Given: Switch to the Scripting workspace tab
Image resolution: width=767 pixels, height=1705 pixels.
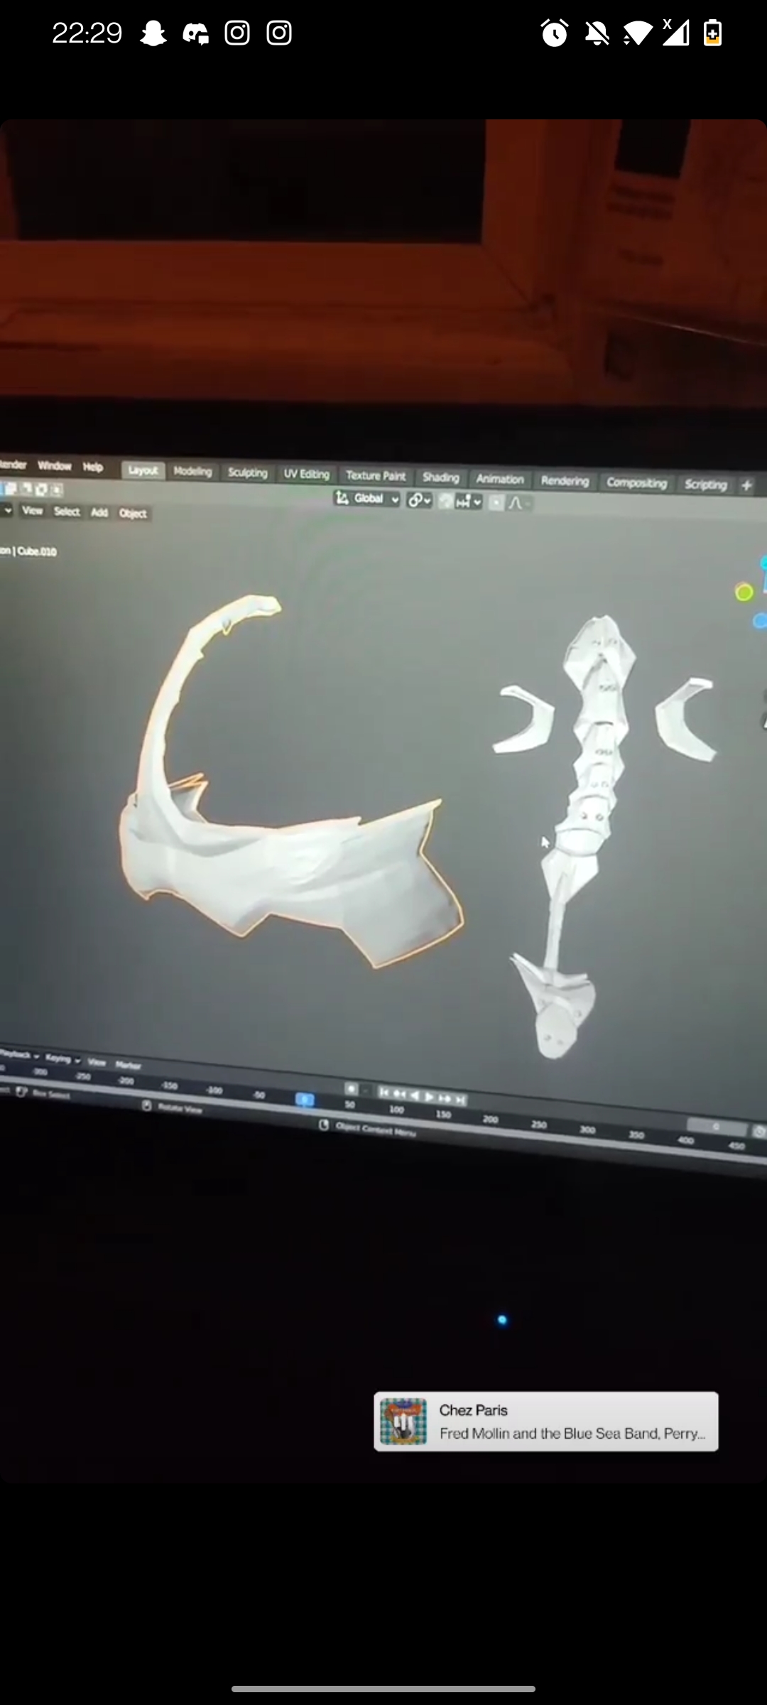Looking at the screenshot, I should point(705,485).
